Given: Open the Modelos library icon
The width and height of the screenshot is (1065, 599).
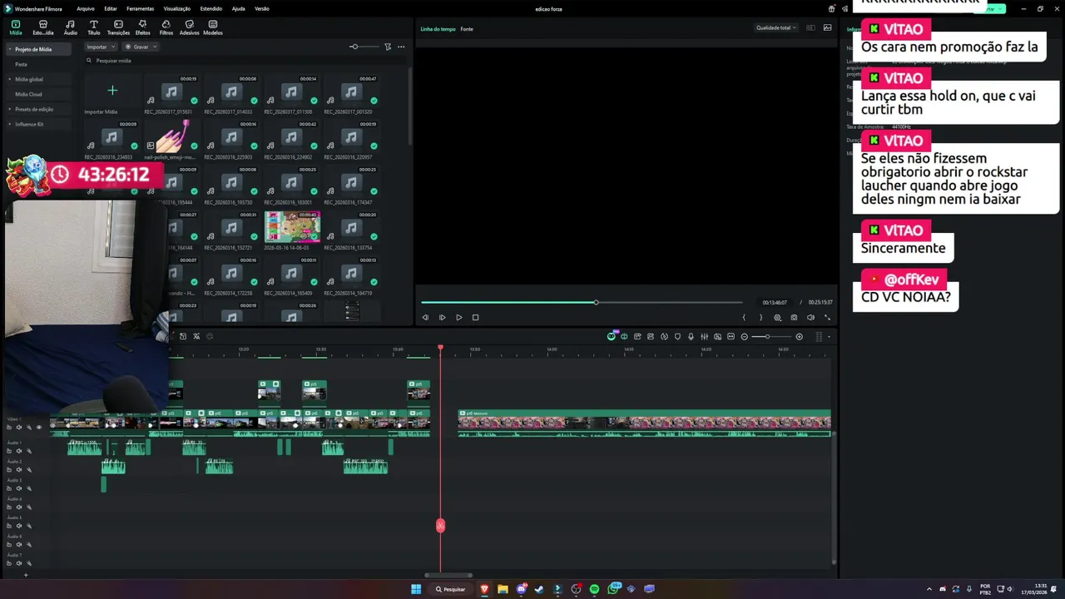Looking at the screenshot, I should click(212, 27).
